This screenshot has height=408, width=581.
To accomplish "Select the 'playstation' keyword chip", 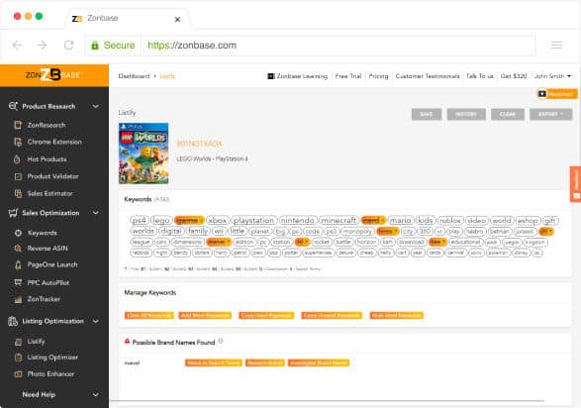I will (253, 221).
